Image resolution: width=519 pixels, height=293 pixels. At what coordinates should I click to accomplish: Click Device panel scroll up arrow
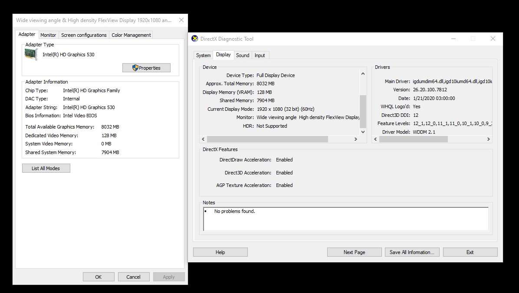(363, 74)
